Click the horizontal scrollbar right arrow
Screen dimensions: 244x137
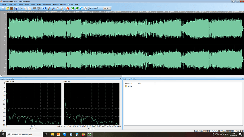243,76
